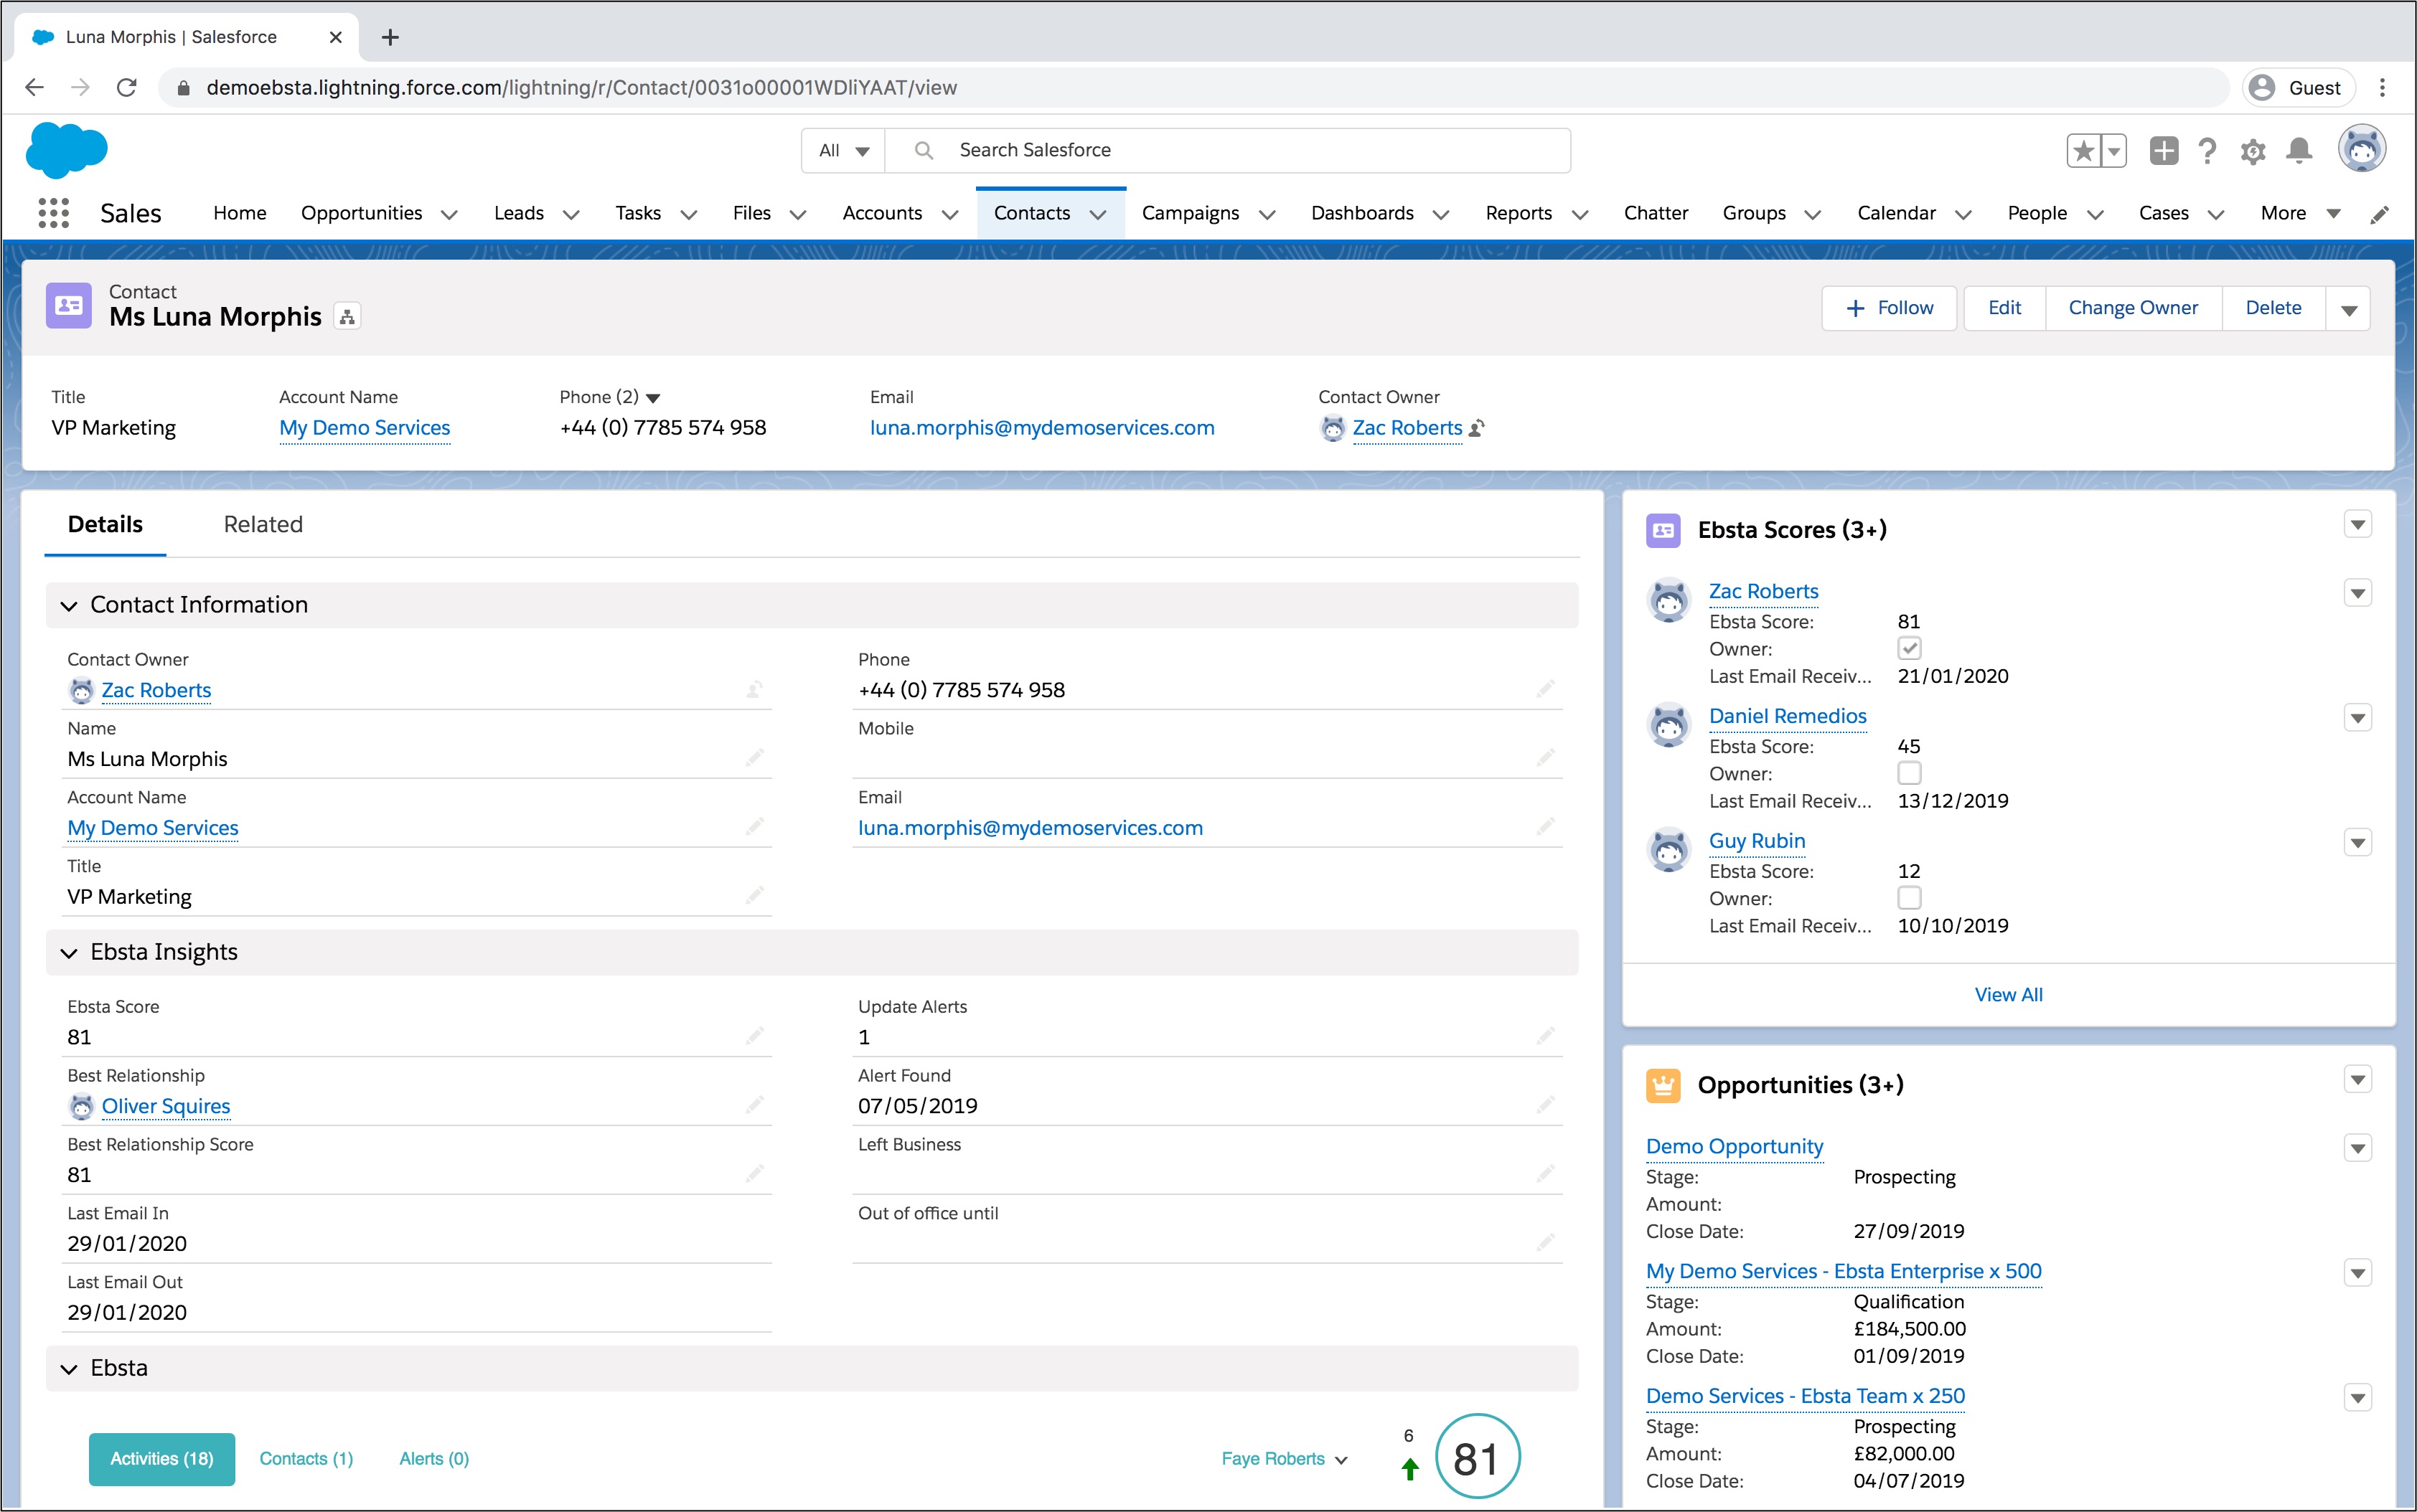Image resolution: width=2417 pixels, height=1512 pixels.
Task: Toggle Owner checkbox for Daniel Remedios
Action: pyautogui.click(x=1909, y=773)
